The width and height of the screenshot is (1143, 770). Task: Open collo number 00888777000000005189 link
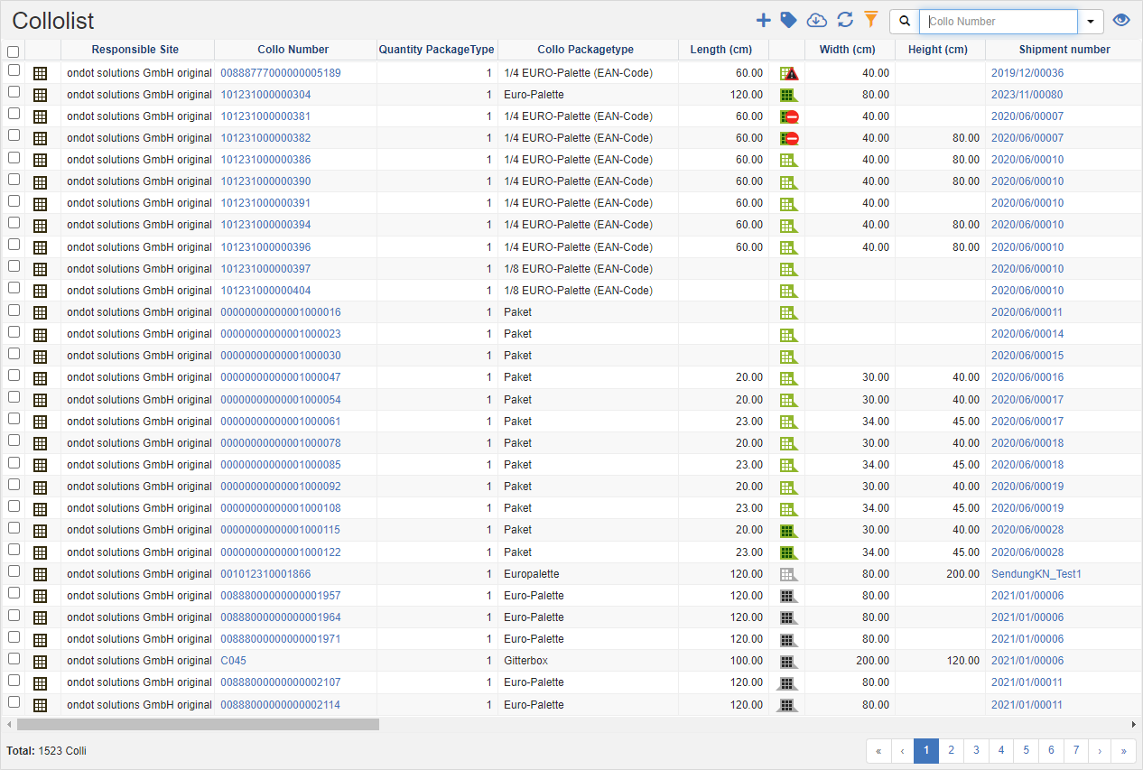click(281, 73)
